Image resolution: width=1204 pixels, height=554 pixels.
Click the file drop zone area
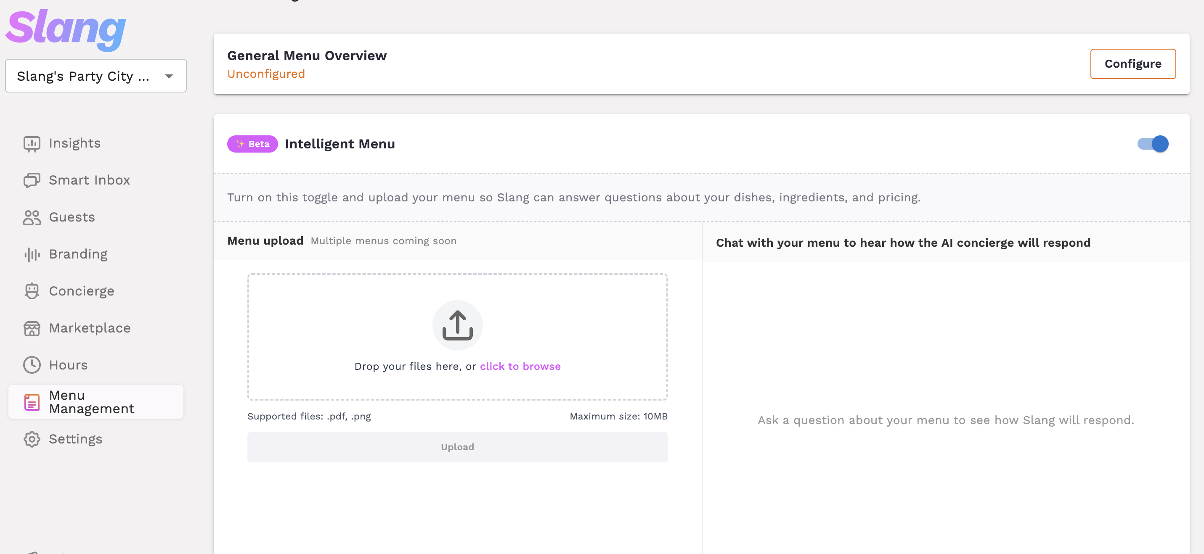458,337
